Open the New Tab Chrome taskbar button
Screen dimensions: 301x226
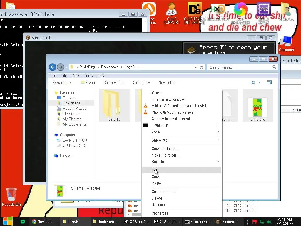click(x=44, y=222)
